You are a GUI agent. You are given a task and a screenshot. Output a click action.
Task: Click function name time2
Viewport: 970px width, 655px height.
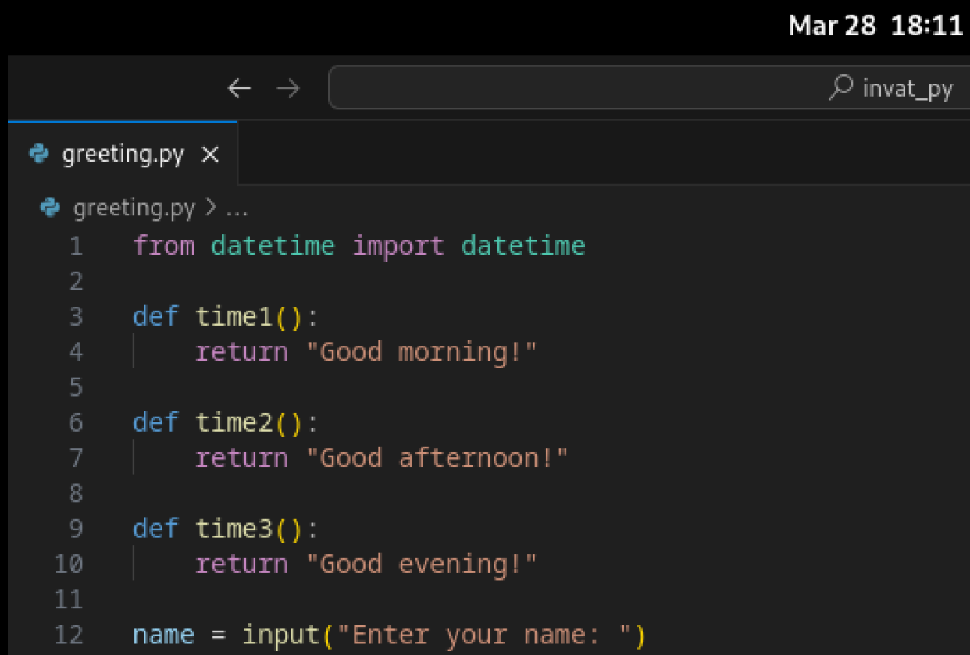234,422
